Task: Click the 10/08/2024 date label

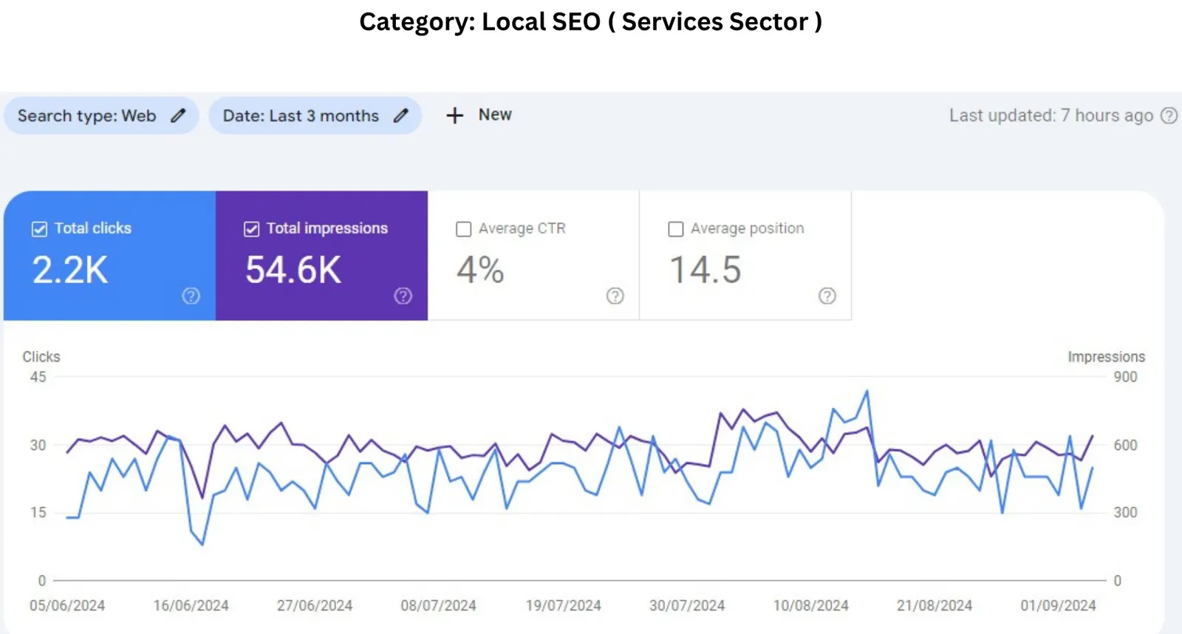Action: [x=811, y=606]
